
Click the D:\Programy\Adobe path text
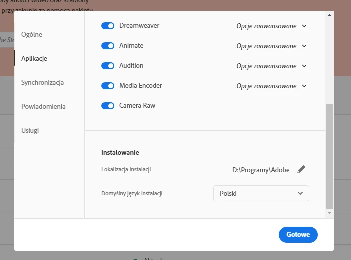[261, 170]
